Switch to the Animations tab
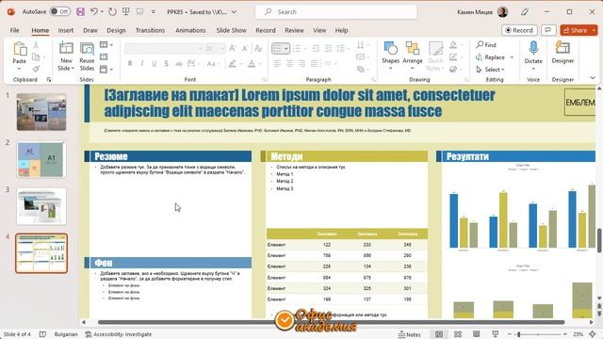 (x=190, y=30)
